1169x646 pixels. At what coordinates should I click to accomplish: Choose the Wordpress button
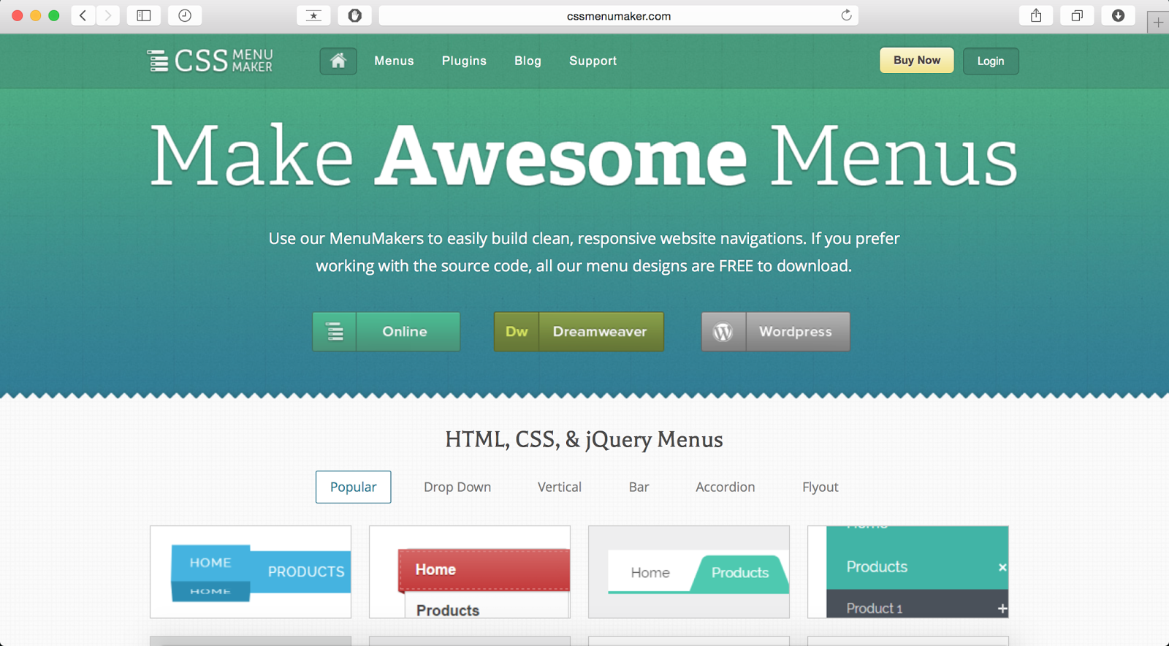(x=775, y=332)
